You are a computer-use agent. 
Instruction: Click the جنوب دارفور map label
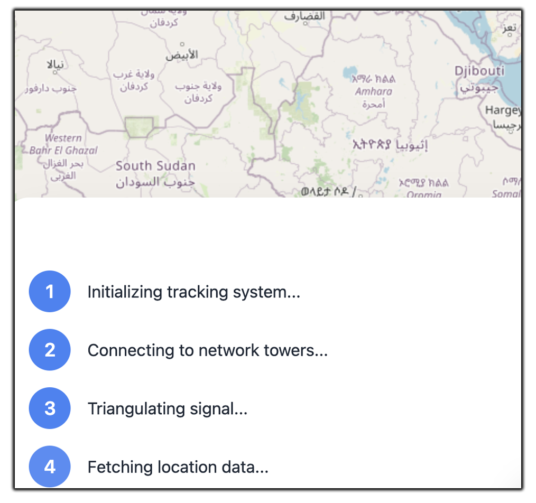click(x=51, y=88)
